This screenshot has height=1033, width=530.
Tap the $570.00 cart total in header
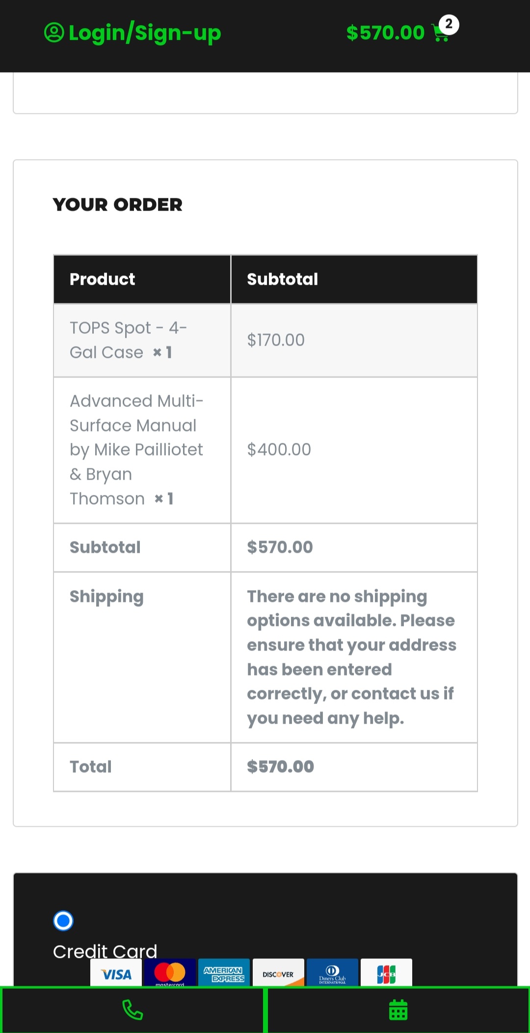(385, 33)
